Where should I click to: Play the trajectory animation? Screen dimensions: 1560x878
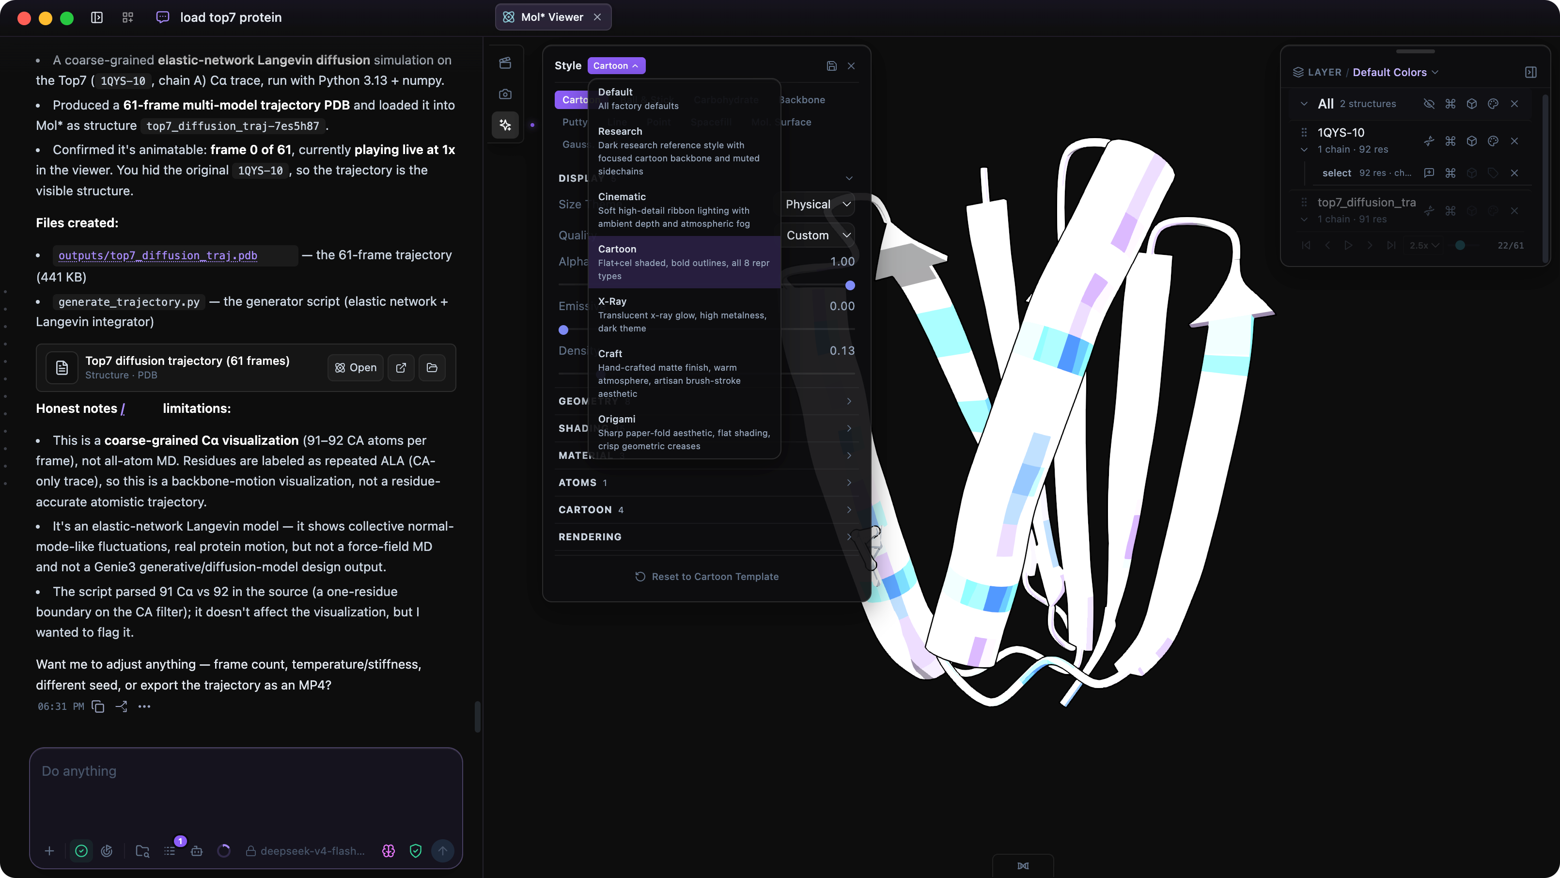pos(1348,245)
